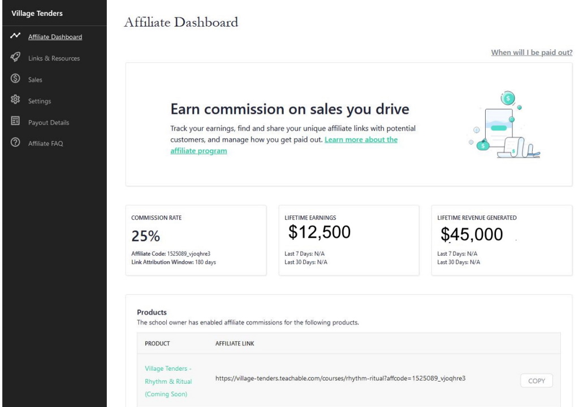The height and width of the screenshot is (407, 579).
Task: Open the Settings menu entry
Action: pos(40,101)
